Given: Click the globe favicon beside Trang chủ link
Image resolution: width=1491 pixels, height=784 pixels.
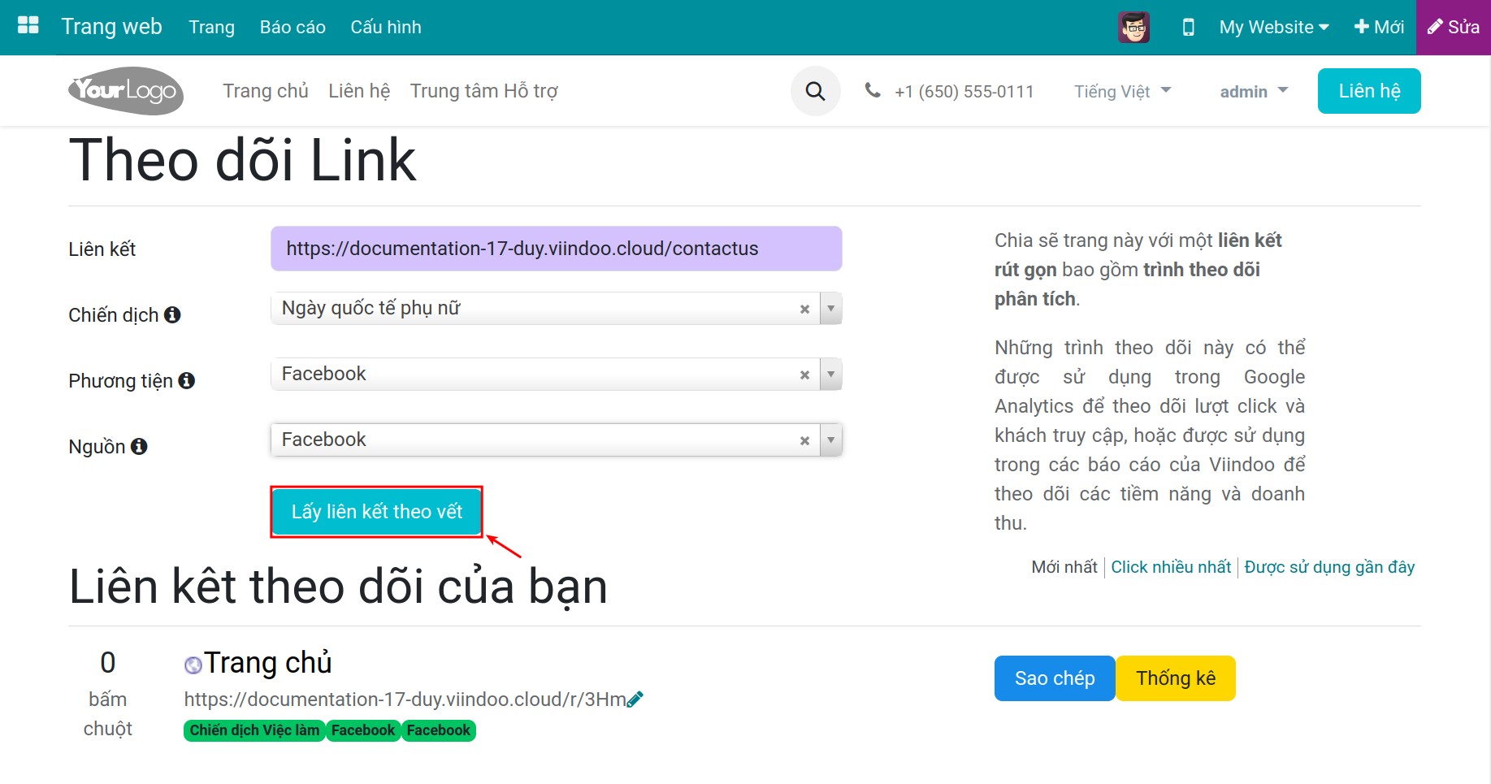Looking at the screenshot, I should (x=193, y=665).
